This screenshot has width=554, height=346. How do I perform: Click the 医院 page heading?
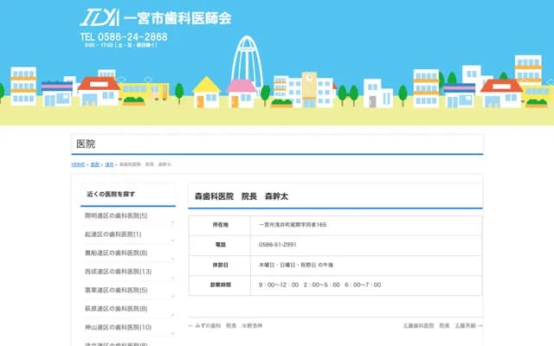86,144
